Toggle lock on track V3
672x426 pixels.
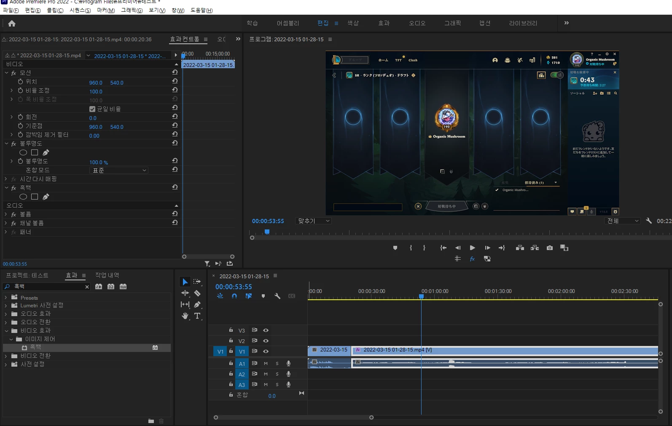tap(231, 330)
